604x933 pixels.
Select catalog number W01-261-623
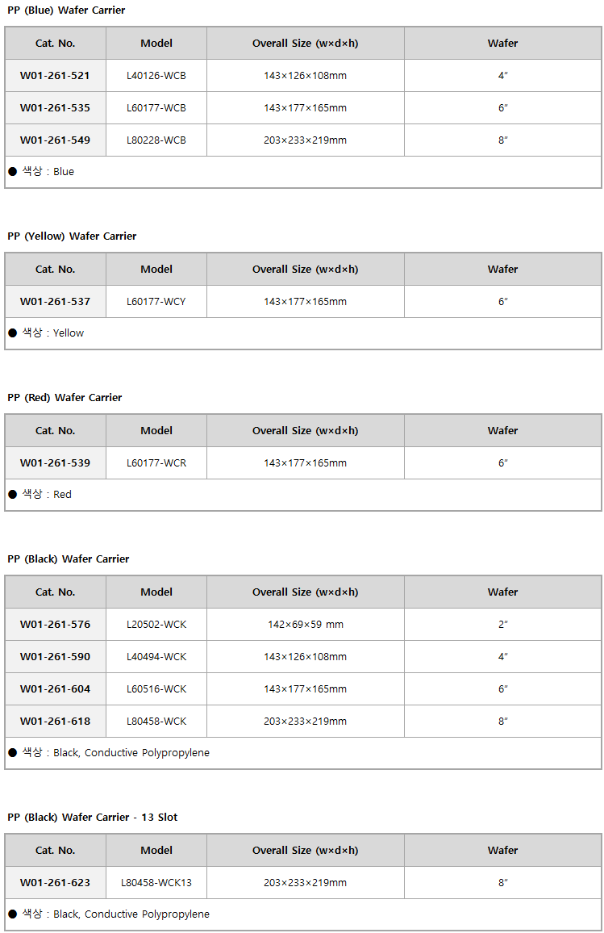[x=56, y=882]
